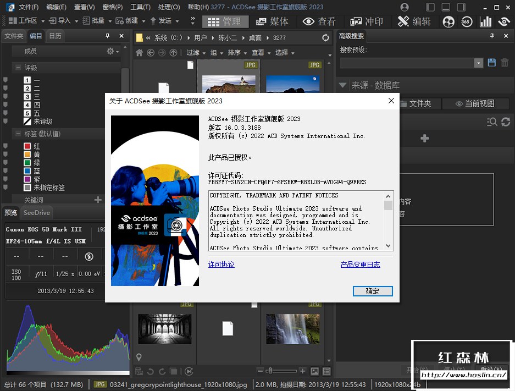Save the search preset with disk icon
This screenshot has height=391, width=515.
pyautogui.click(x=492, y=63)
